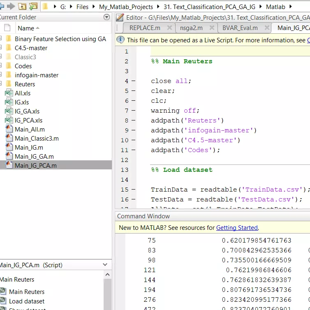Viewport: 310px width, 310px height.
Task: Expand the Reuters folder node
Action: pos(0,83)
